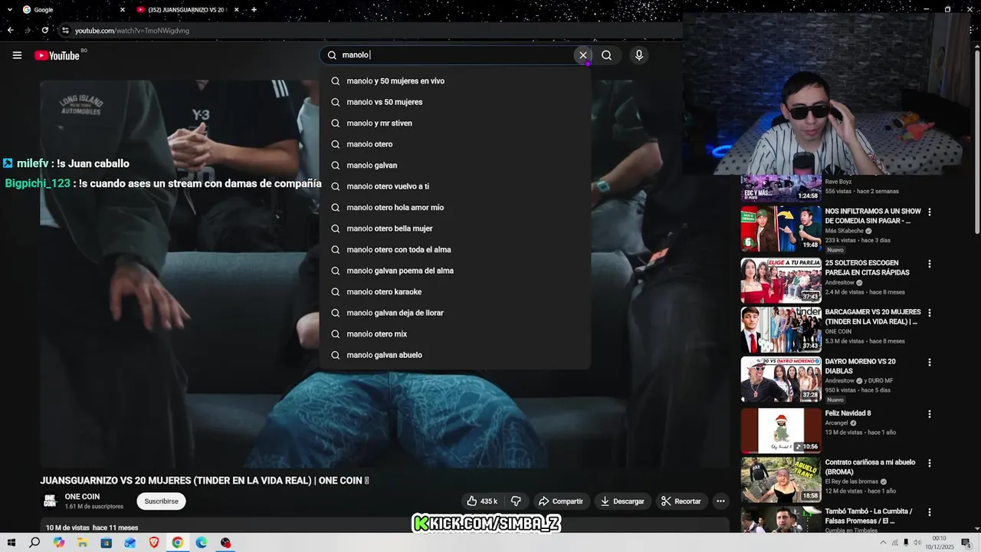Open the 25 SOLTEROS ESCOGEN PAREJA video title

[867, 268]
